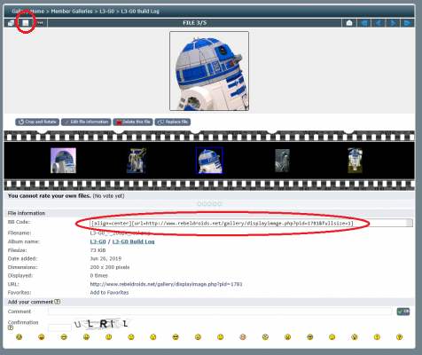422x355 pixels.
Task: Click Add to Favorites link
Action: coord(109,293)
